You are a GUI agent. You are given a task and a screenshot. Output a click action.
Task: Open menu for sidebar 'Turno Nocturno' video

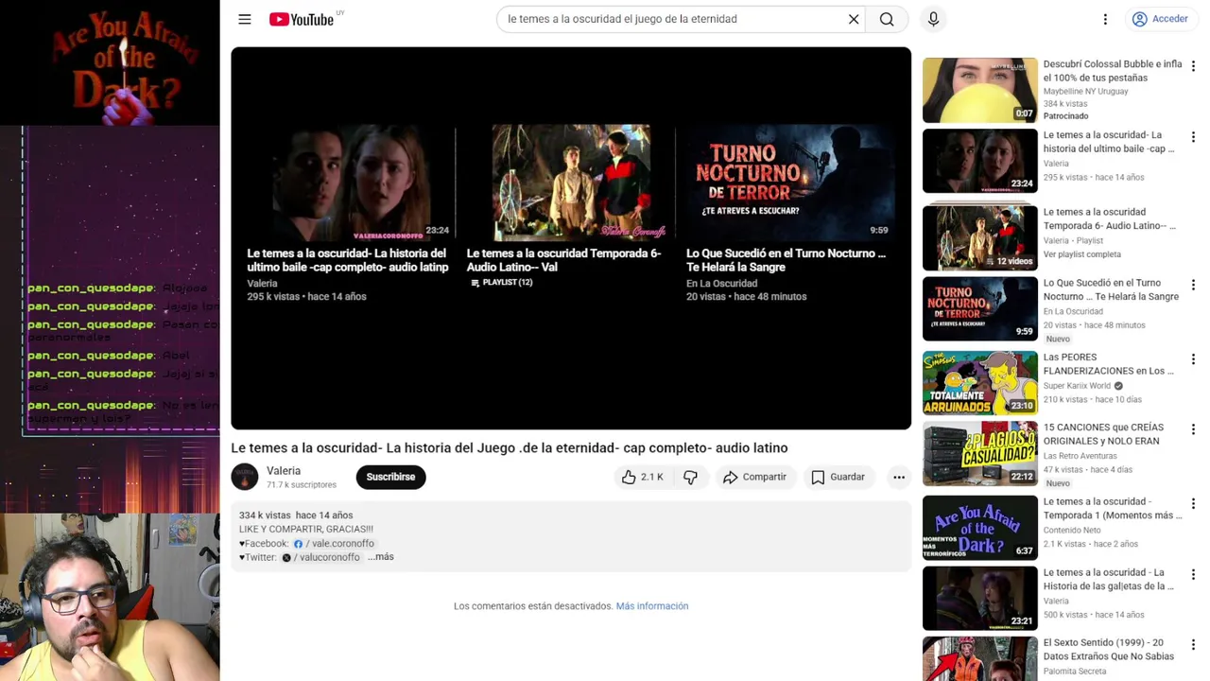click(x=1193, y=286)
